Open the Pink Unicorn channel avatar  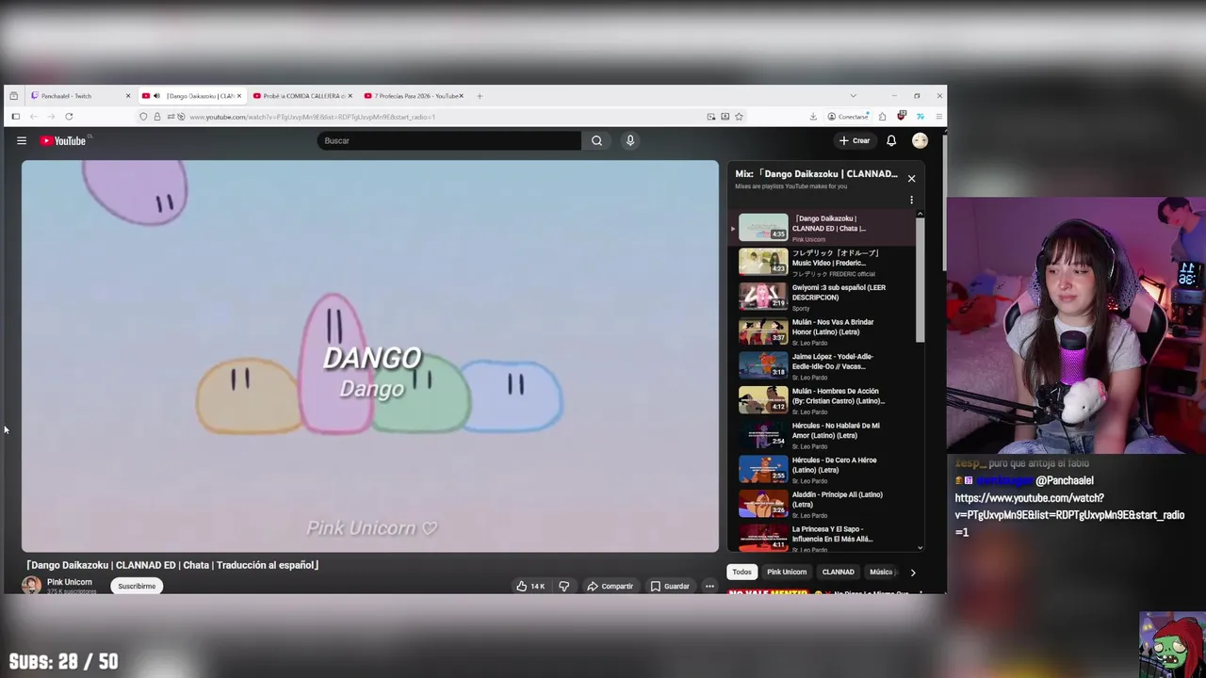tap(31, 586)
